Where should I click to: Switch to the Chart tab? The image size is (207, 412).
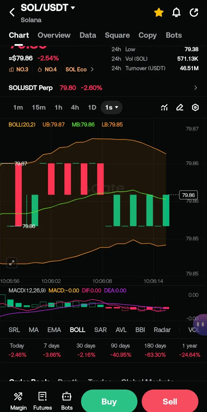pos(19,35)
